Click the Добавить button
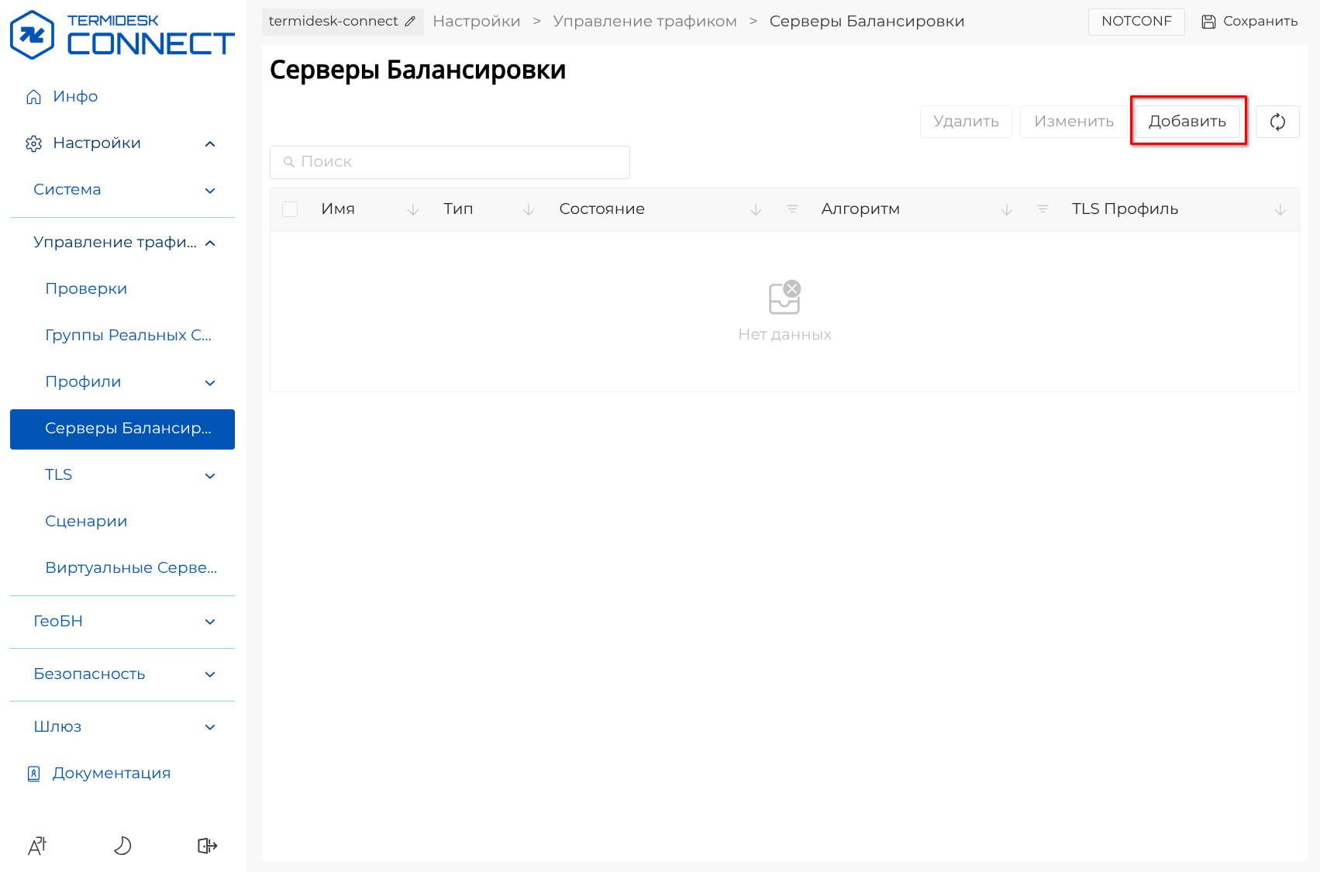 coord(1187,122)
